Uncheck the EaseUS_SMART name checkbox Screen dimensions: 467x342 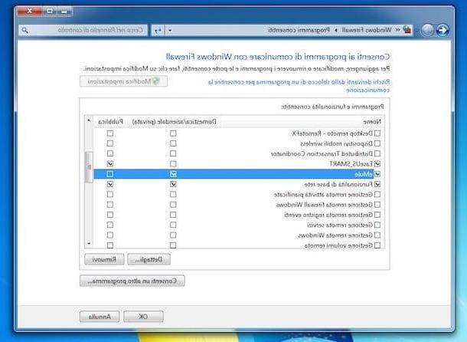377,163
